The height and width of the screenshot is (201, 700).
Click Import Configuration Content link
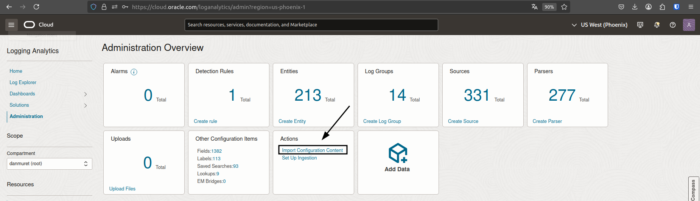point(312,150)
